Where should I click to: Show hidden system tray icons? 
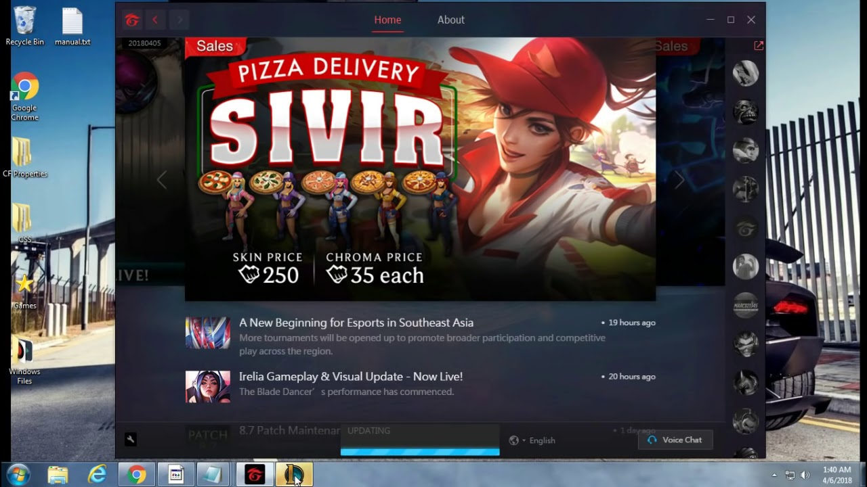774,476
